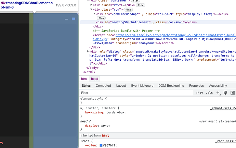Select the closing body tag line
The image size is (236, 148).
tap(92, 68)
